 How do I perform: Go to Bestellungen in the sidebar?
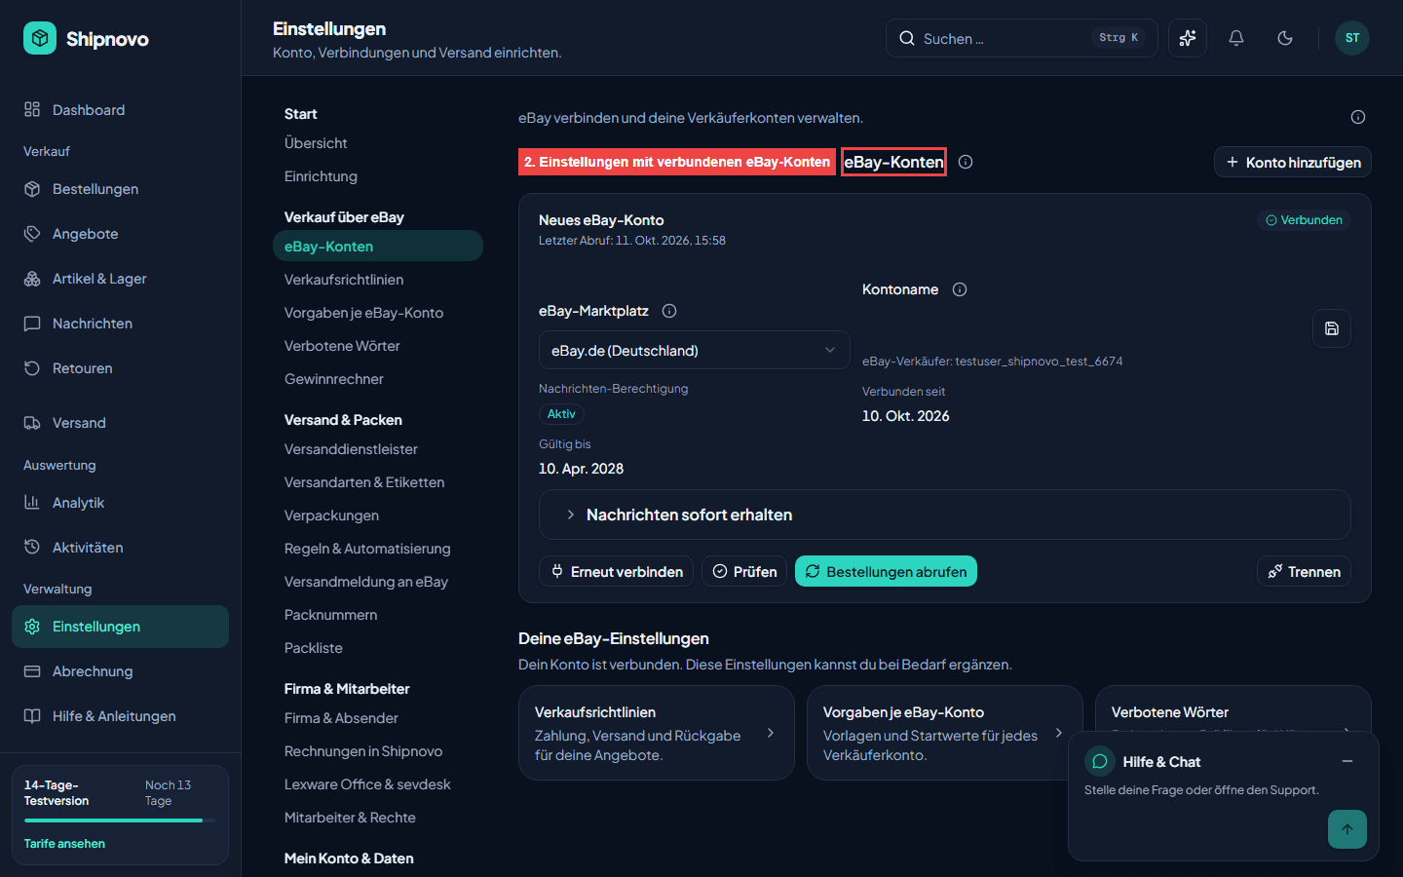tap(120, 189)
